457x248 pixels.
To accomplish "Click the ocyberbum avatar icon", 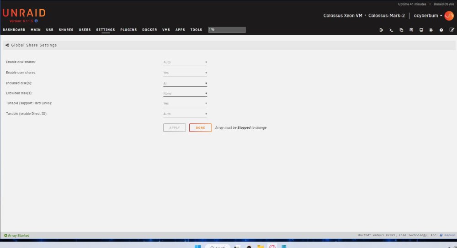I will click(449, 16).
